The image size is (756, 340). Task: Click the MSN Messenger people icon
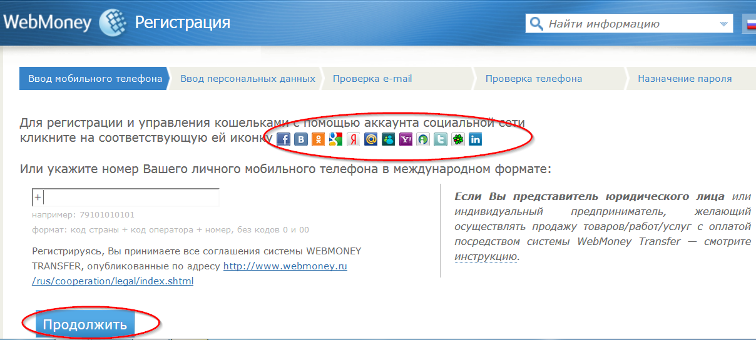[388, 139]
